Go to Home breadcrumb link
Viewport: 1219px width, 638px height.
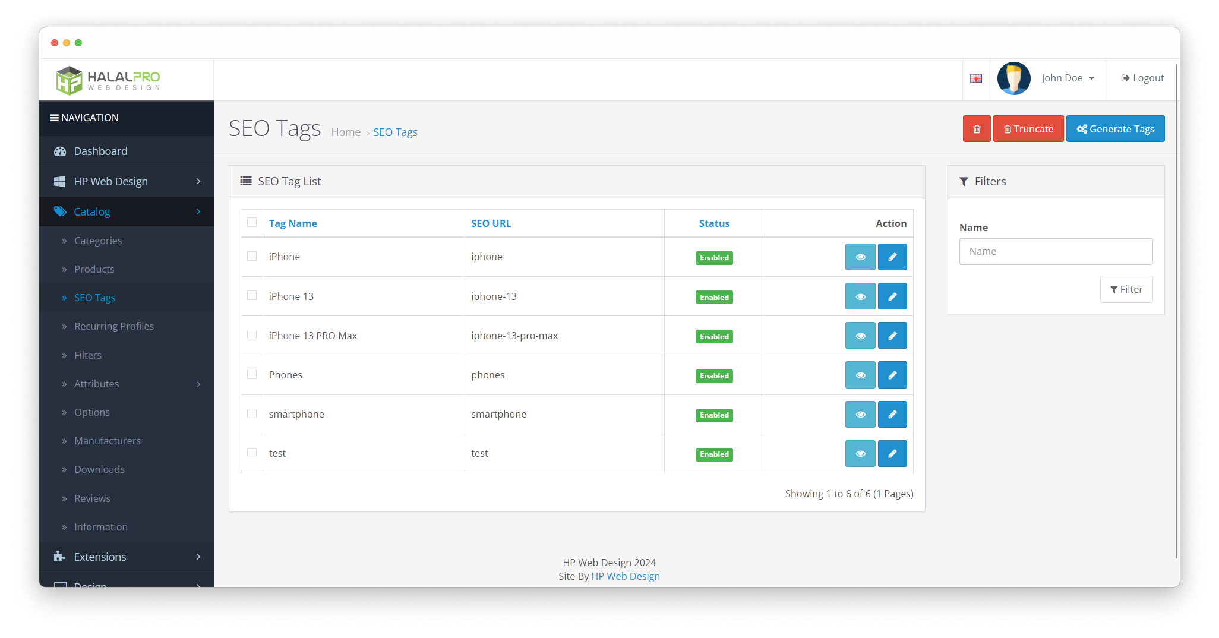click(x=346, y=132)
